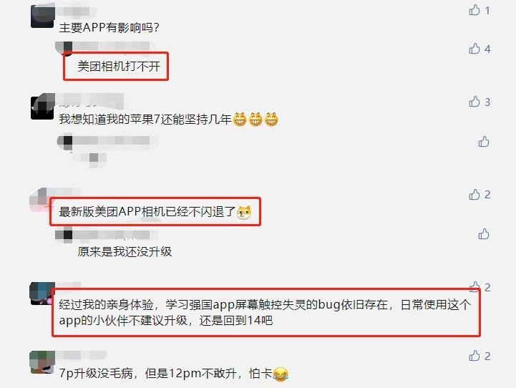Screen dimensions: 516x388
Task: Click username above the 苹果7 comment
Action: [x=91, y=100]
